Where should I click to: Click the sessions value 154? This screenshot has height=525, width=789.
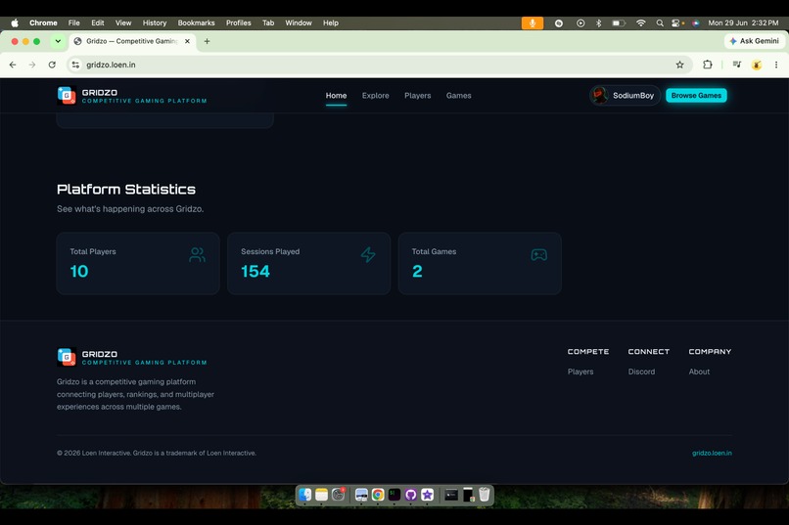(x=255, y=272)
